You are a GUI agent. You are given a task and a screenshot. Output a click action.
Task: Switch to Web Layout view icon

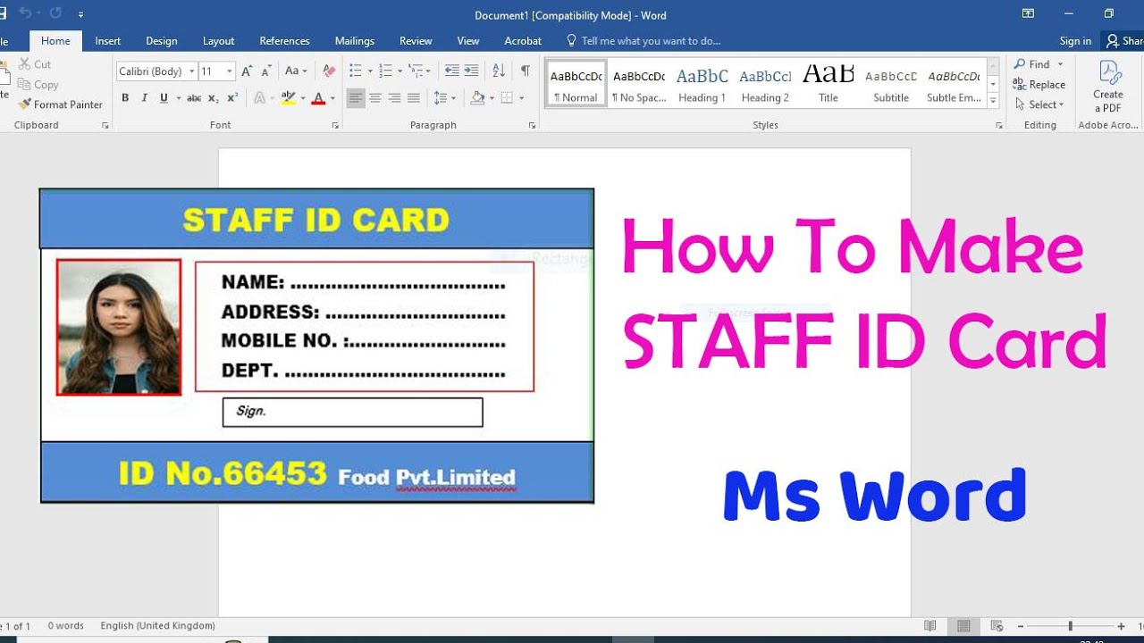[997, 626]
